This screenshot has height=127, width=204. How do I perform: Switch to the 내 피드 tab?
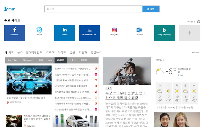click(x=9, y=52)
